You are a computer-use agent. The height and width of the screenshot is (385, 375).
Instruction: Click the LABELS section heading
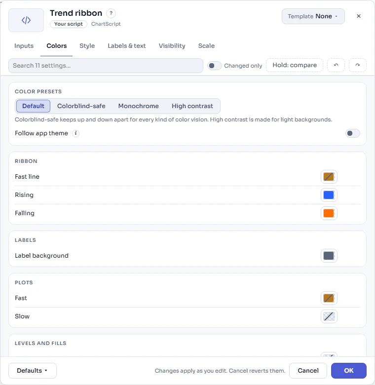tap(25, 240)
